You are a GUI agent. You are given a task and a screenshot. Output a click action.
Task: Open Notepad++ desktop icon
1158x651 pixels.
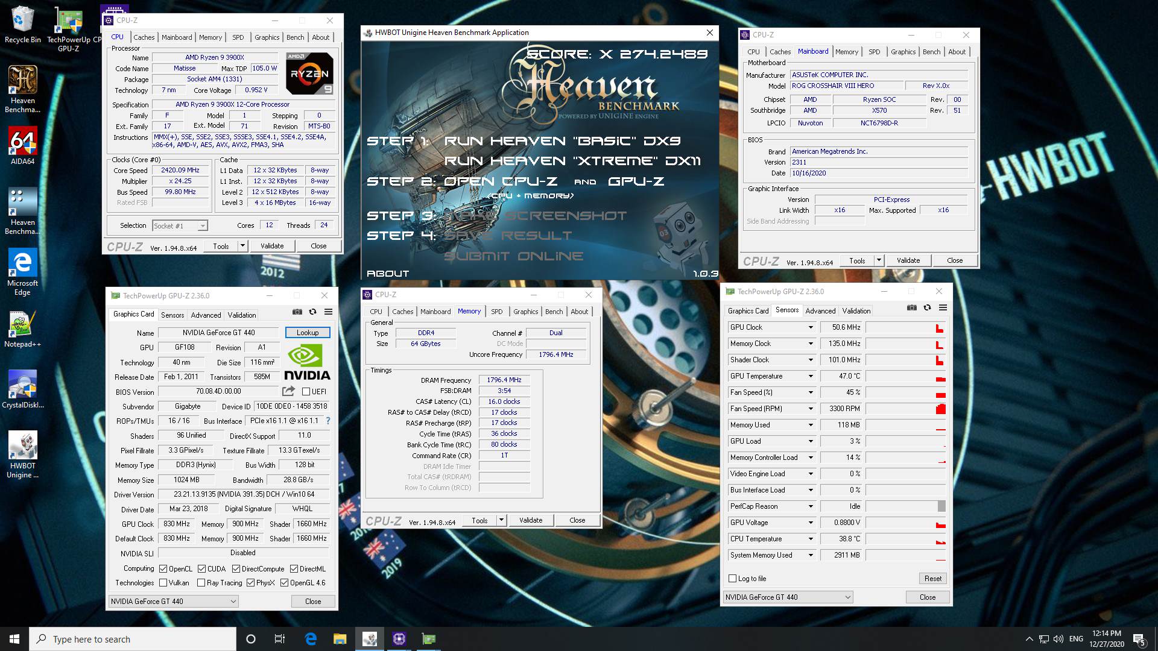pyautogui.click(x=22, y=329)
